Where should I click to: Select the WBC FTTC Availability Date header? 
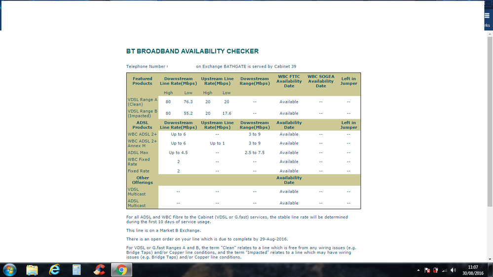click(x=289, y=81)
